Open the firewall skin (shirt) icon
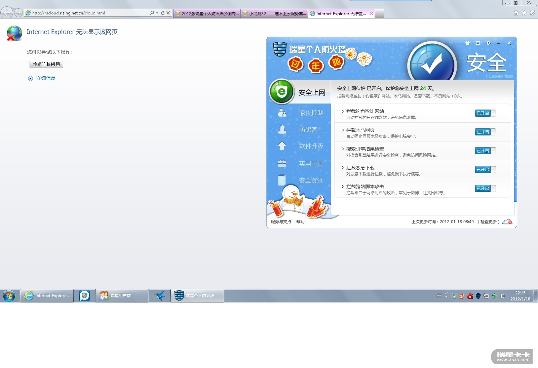Screen dimensions: 538x368 (x=467, y=43)
